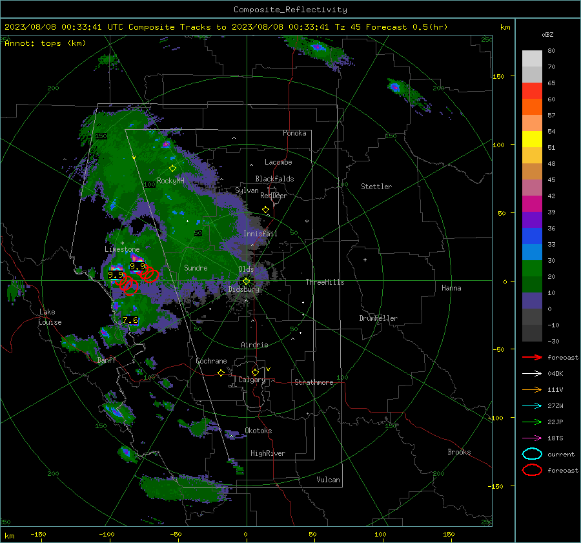Image resolution: width=581 pixels, height=543 pixels.
Task: Click the 0 dBZ purple color swatch
Action: coord(532,301)
